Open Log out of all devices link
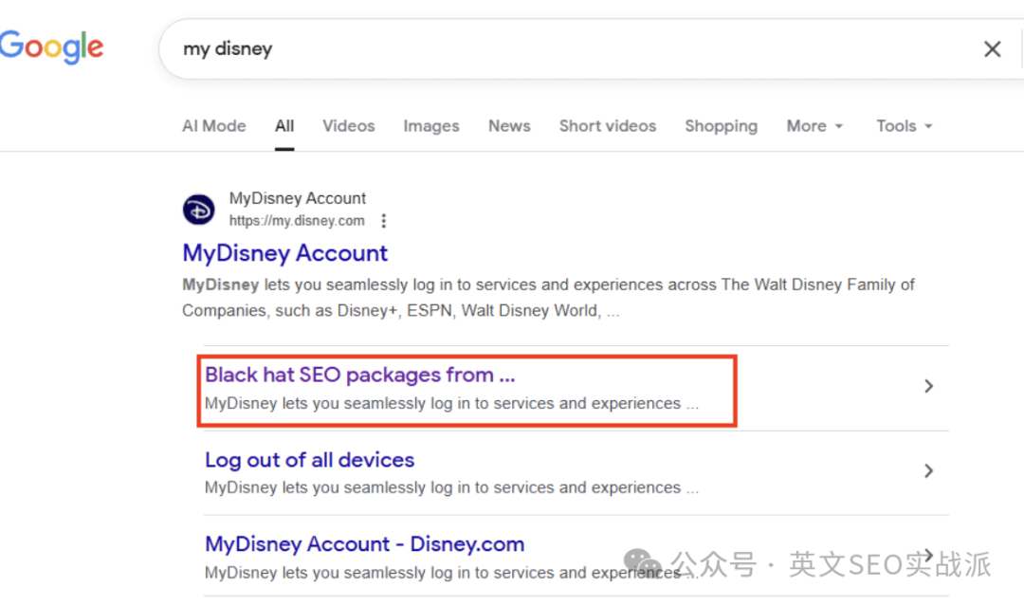This screenshot has height=605, width=1024. pyautogui.click(x=309, y=460)
